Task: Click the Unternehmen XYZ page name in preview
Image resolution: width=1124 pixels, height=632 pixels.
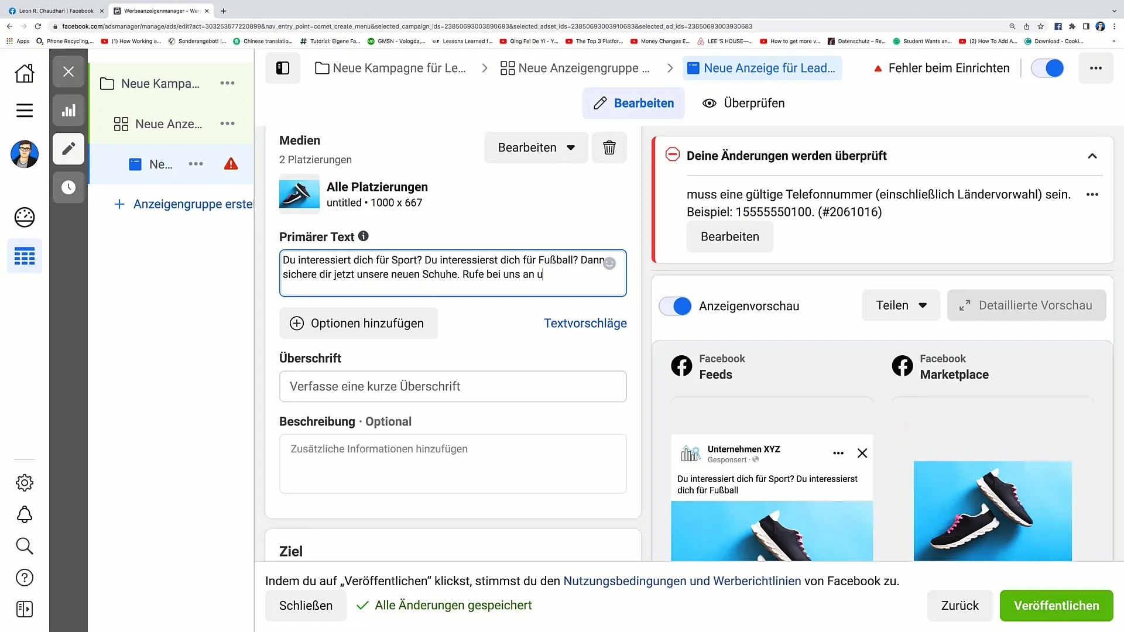Action: [x=743, y=449]
